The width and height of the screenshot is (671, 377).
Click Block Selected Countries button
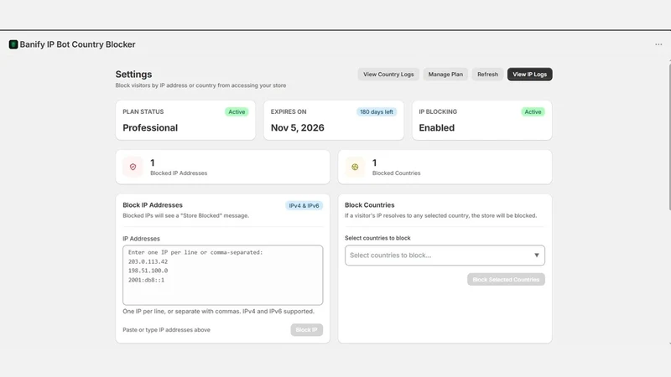pos(506,280)
